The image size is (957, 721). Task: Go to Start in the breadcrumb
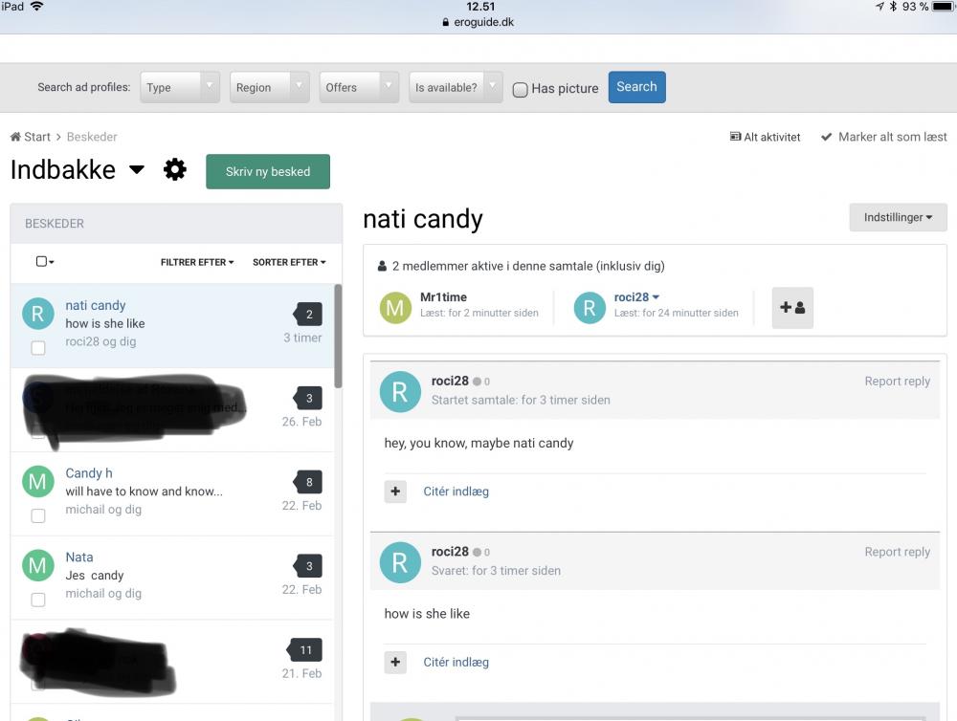click(37, 137)
